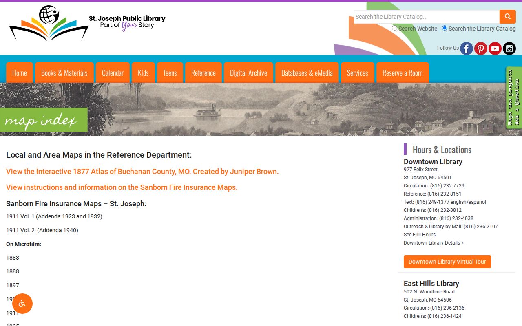Click the Text (816) 249-1377 line
Viewport: 522px width, 326px height.
pos(445,202)
